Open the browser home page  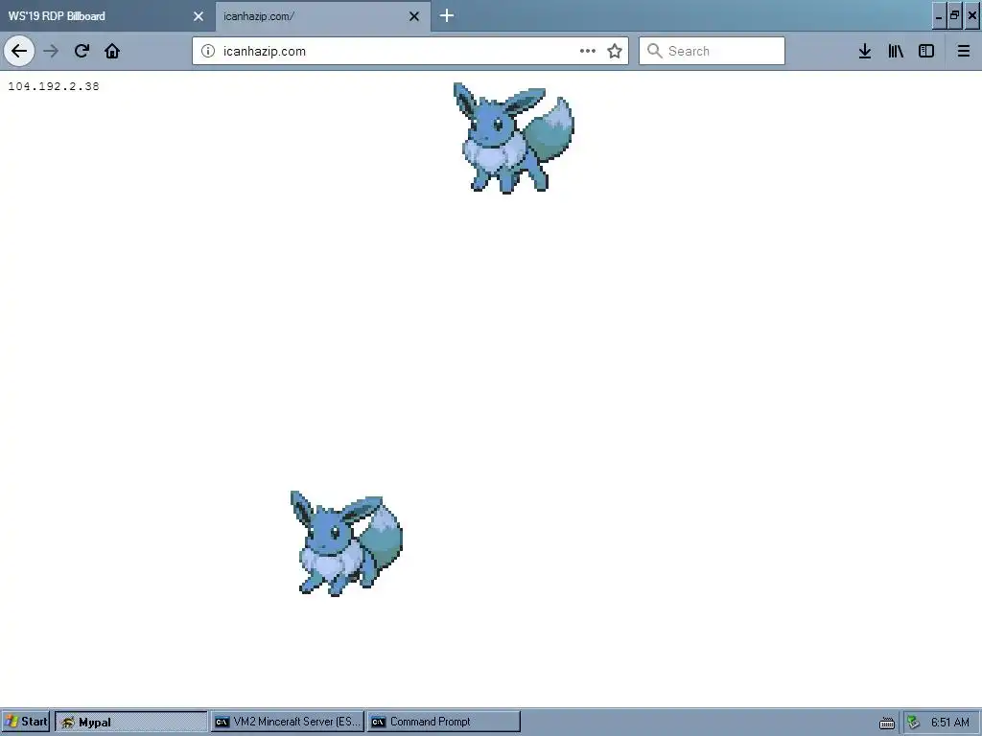112,51
